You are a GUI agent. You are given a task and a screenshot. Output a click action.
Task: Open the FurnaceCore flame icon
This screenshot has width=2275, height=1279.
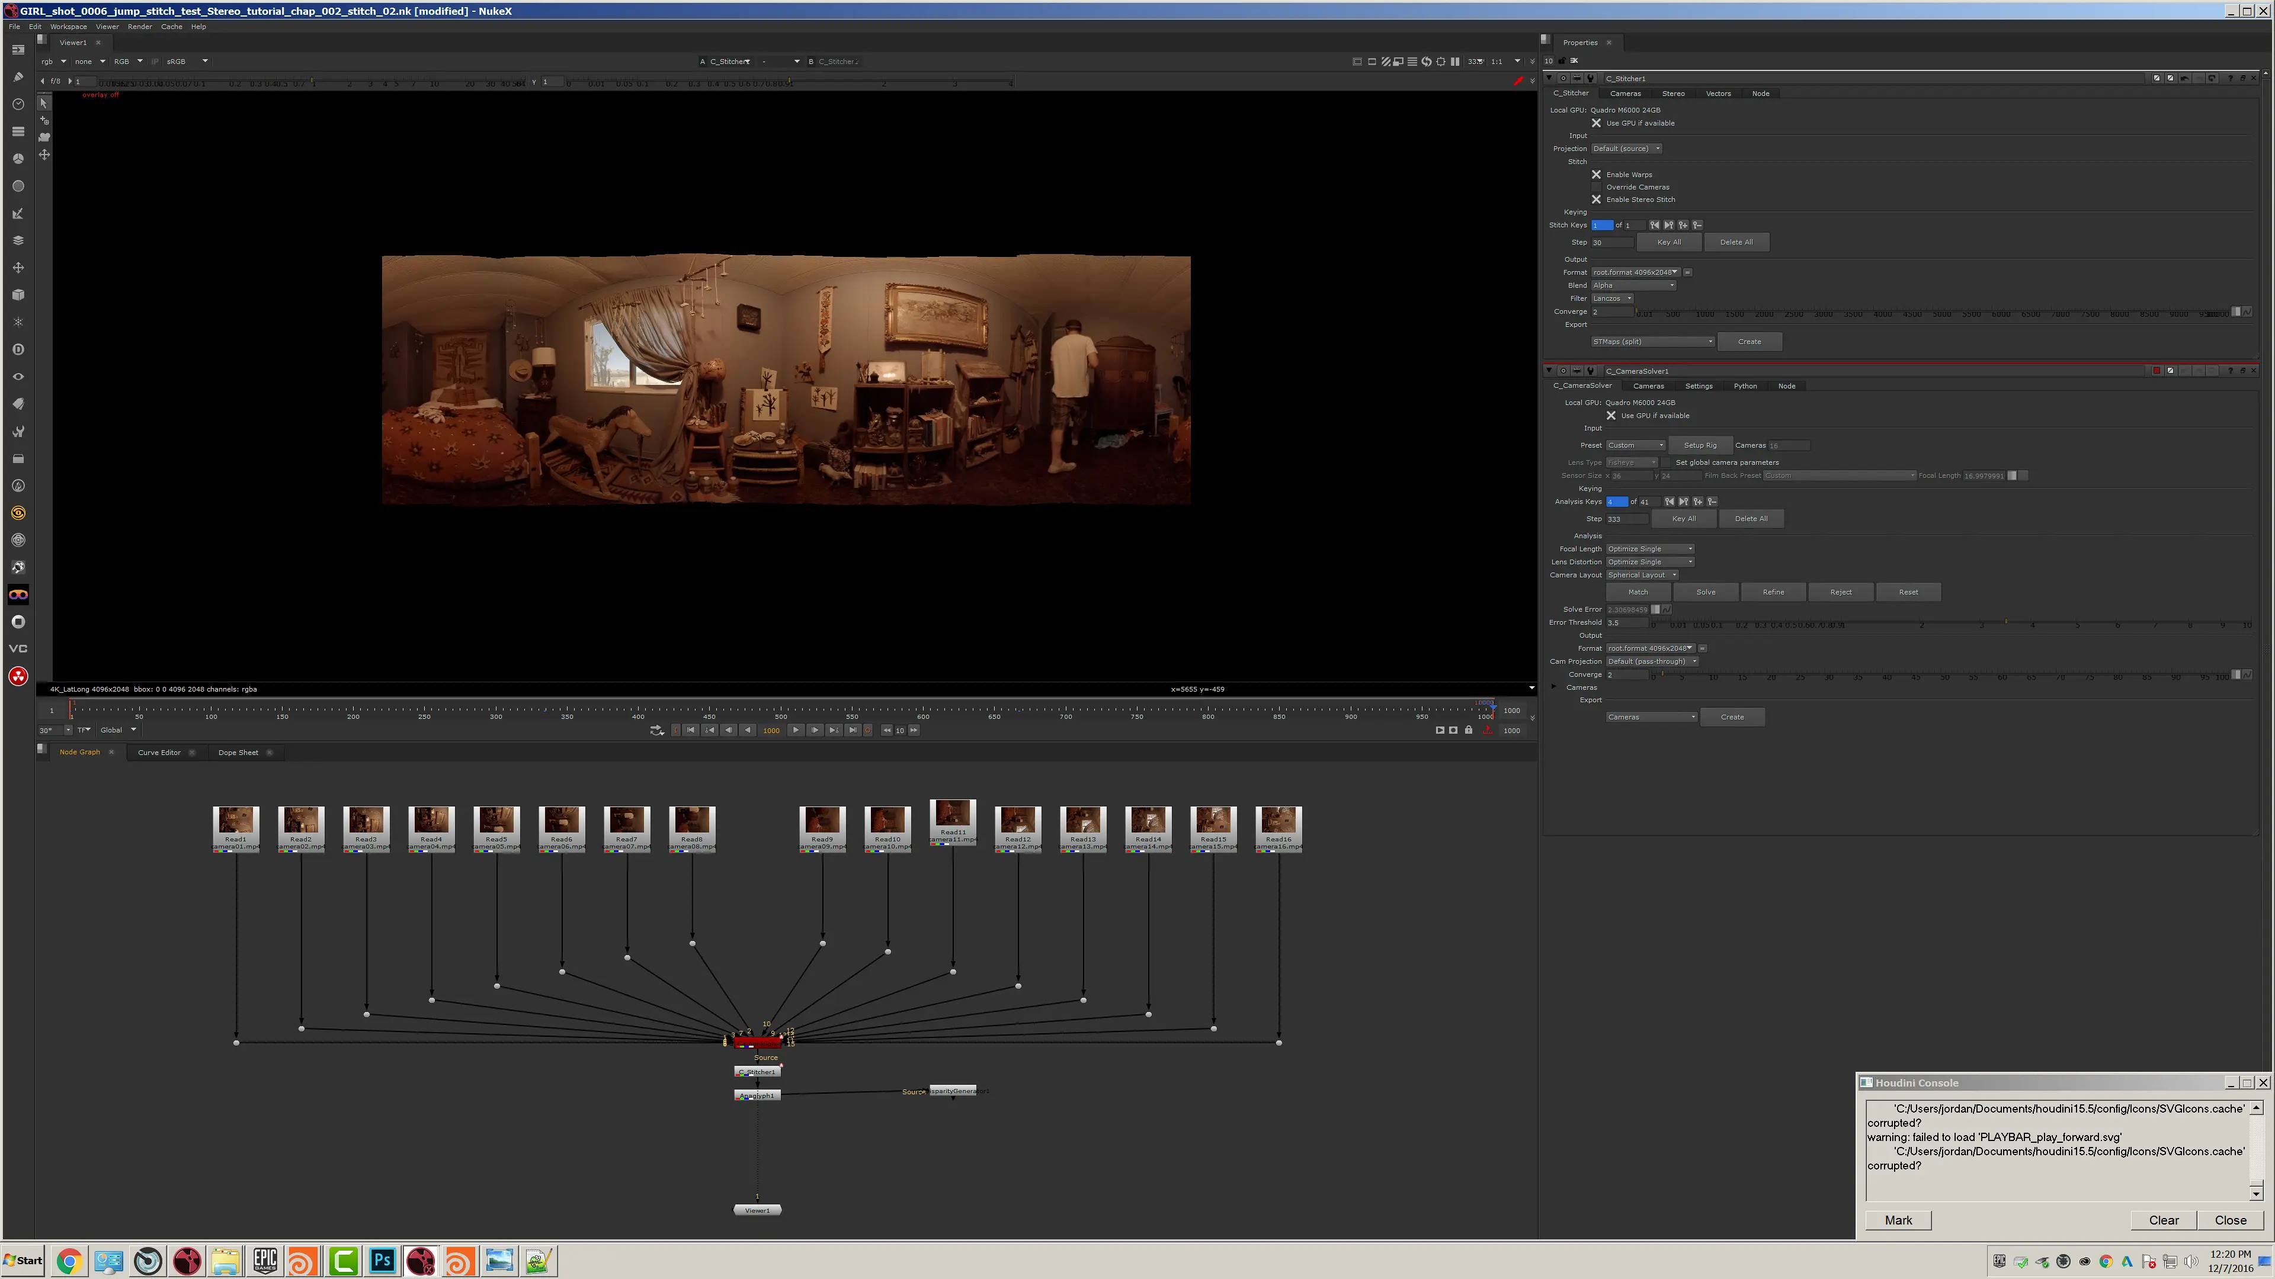point(18,486)
